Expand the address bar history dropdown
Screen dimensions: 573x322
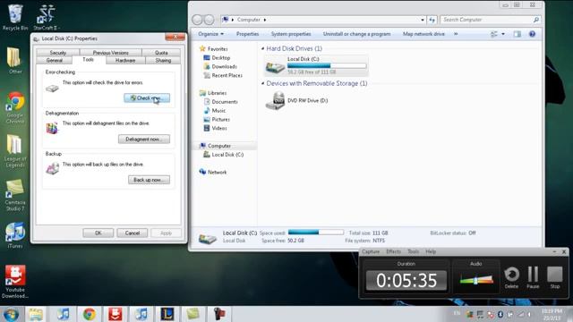423,20
